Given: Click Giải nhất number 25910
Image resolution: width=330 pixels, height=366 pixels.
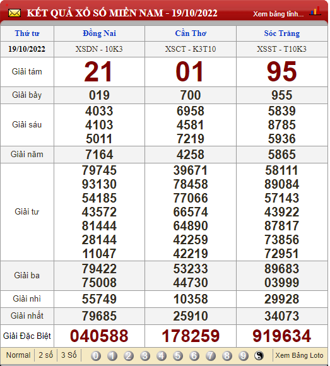Looking at the screenshot, I should 191,316.
